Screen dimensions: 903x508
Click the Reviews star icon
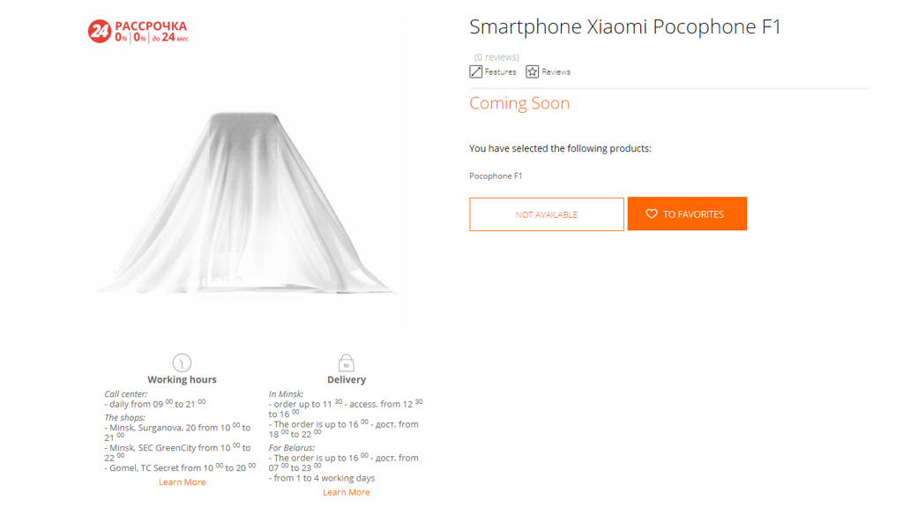(x=532, y=71)
